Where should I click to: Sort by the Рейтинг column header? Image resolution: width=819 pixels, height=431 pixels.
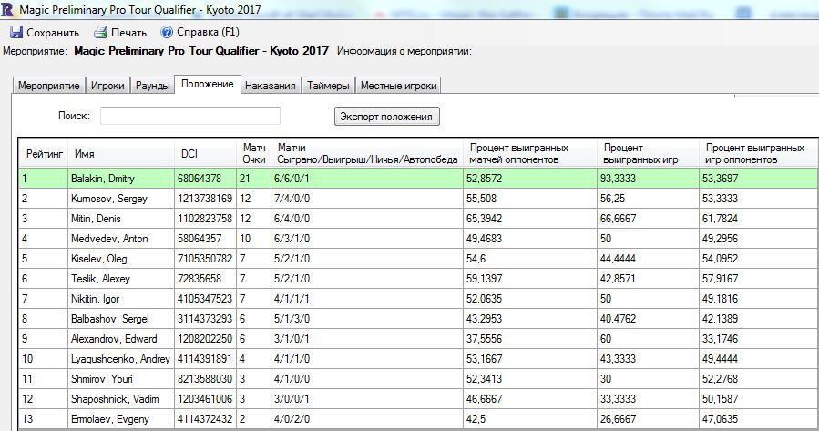coord(45,154)
